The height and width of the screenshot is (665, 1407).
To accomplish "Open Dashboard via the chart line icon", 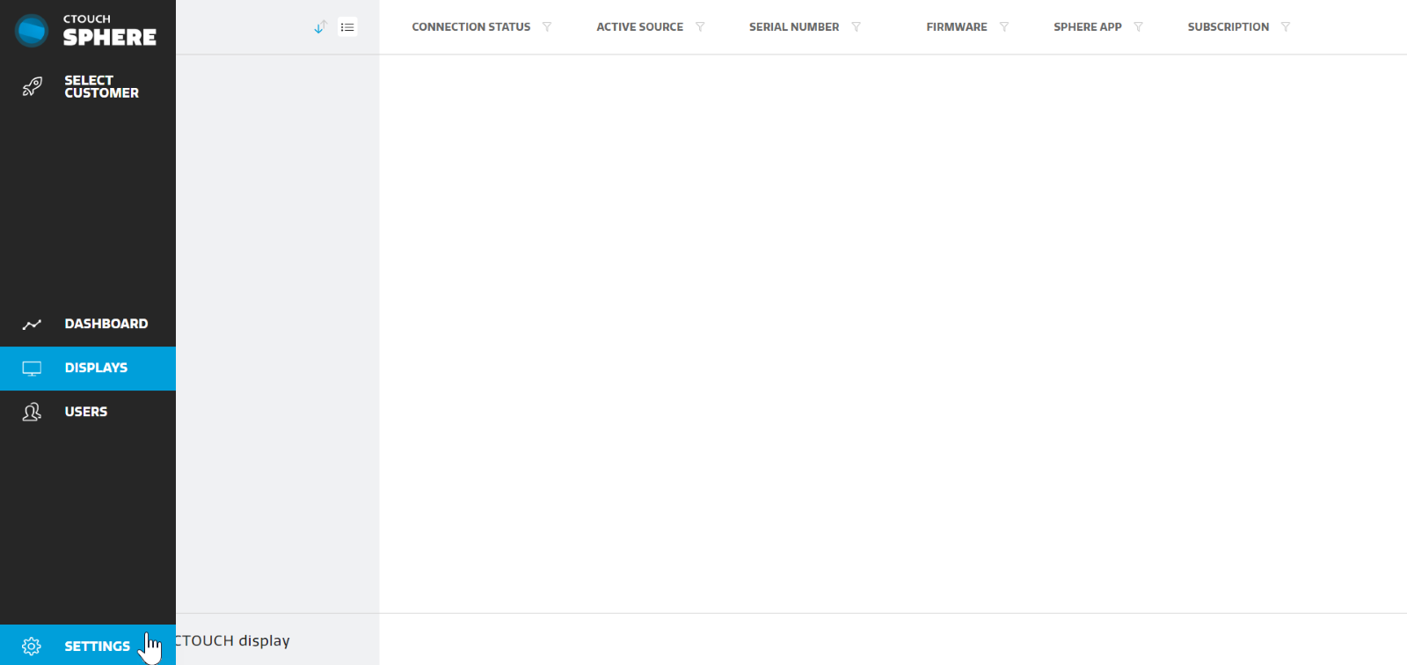I will [33, 325].
